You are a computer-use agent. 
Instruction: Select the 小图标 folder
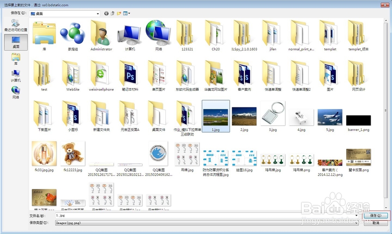coord(73,116)
